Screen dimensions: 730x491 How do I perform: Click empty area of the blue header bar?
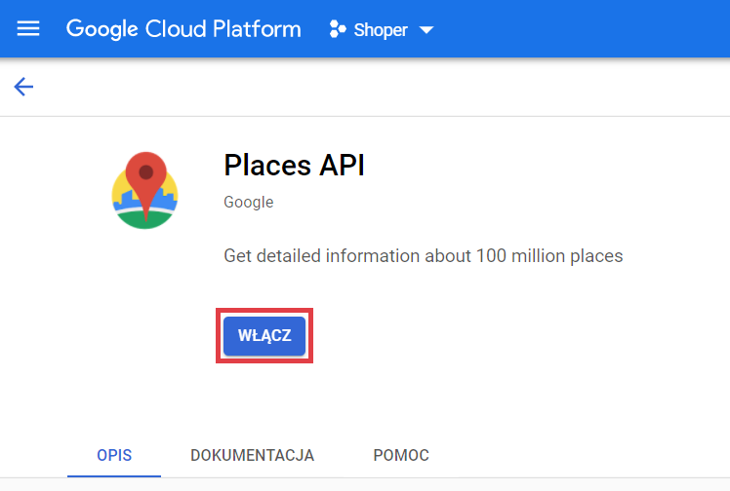[586, 29]
